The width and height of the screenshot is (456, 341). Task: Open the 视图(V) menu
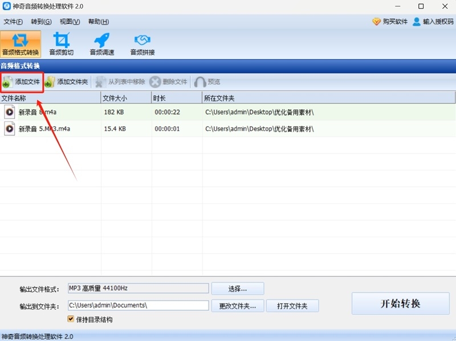point(70,22)
